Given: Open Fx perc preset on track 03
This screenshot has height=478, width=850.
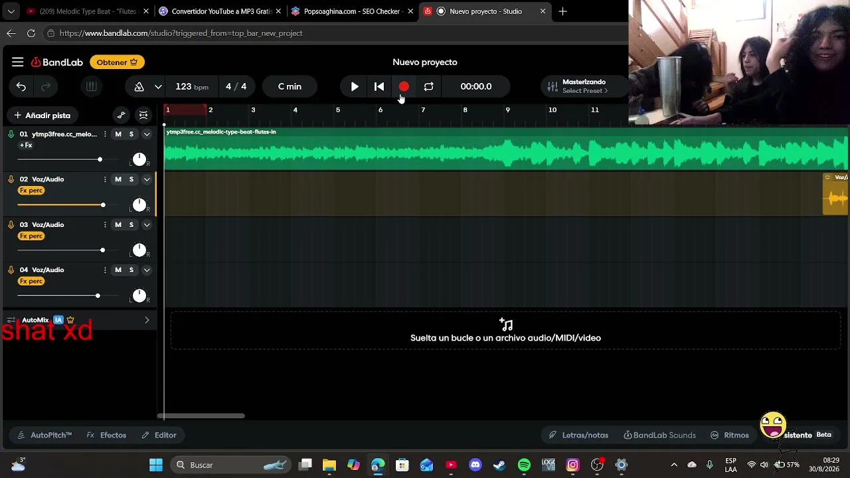Looking at the screenshot, I should (31, 236).
